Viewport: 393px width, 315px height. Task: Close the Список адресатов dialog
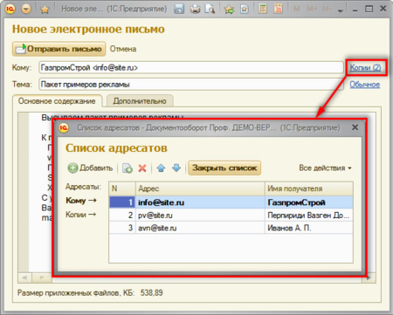coord(355,127)
